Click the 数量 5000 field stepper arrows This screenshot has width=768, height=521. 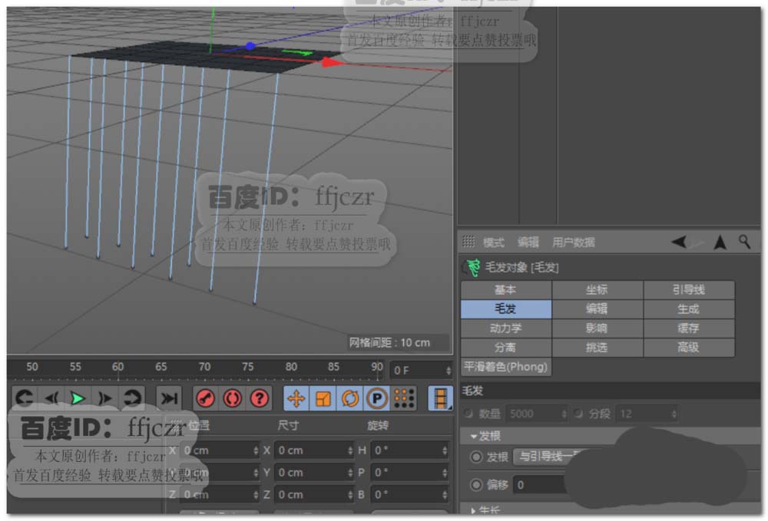[564, 414]
